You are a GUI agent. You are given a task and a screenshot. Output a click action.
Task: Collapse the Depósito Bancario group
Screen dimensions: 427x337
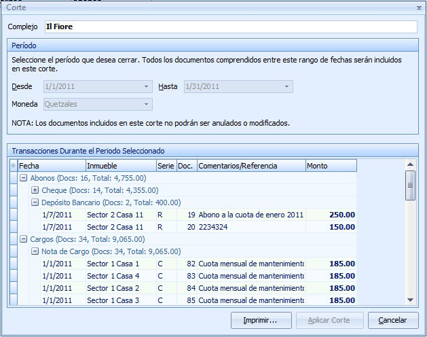[x=35, y=202]
